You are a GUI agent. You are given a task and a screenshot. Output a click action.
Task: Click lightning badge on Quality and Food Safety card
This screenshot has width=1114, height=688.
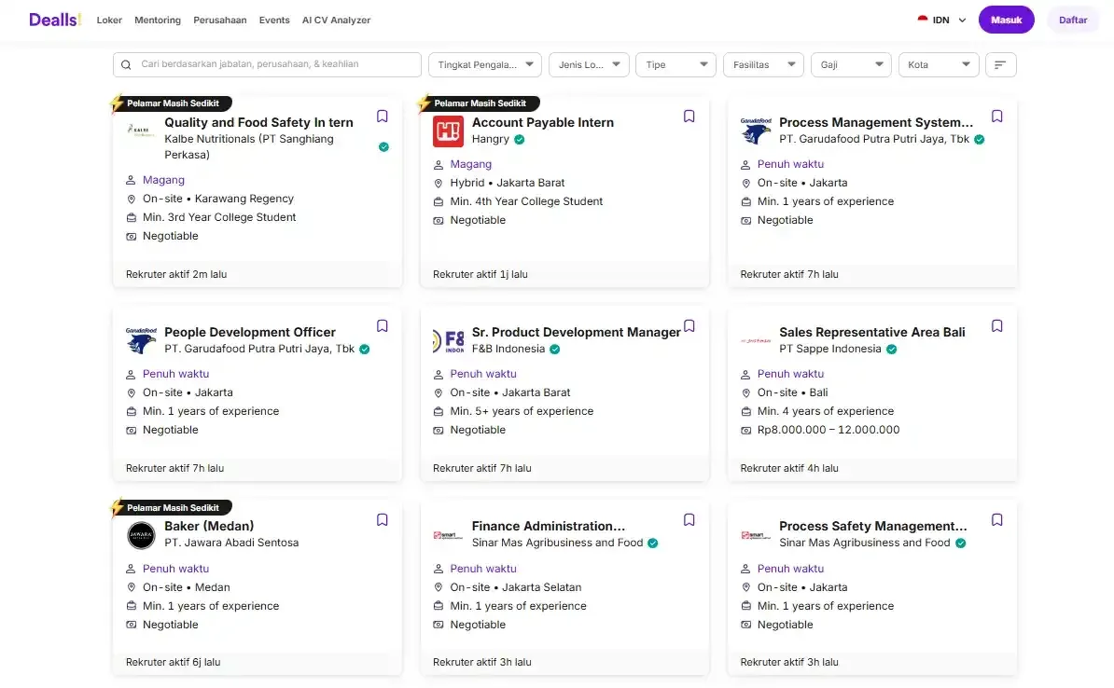click(118, 103)
